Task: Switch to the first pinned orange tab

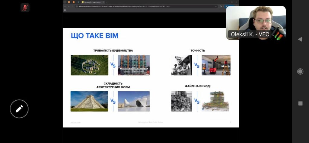Action: (69, 2)
